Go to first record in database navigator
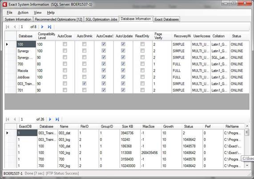This screenshot has width=254, height=179. (8, 27)
